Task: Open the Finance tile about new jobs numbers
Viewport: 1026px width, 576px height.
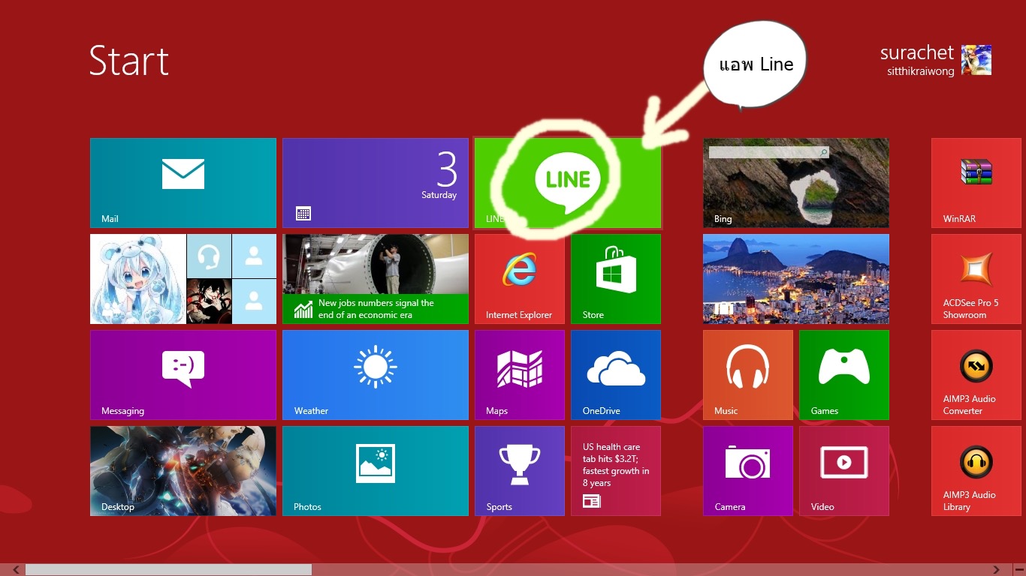Action: pyautogui.click(x=376, y=279)
